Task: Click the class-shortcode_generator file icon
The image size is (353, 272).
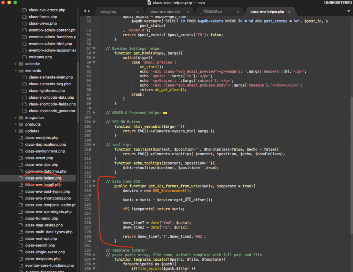Action: [24, 111]
